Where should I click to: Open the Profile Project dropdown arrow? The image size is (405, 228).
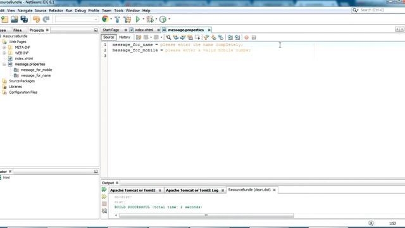pos(169,19)
